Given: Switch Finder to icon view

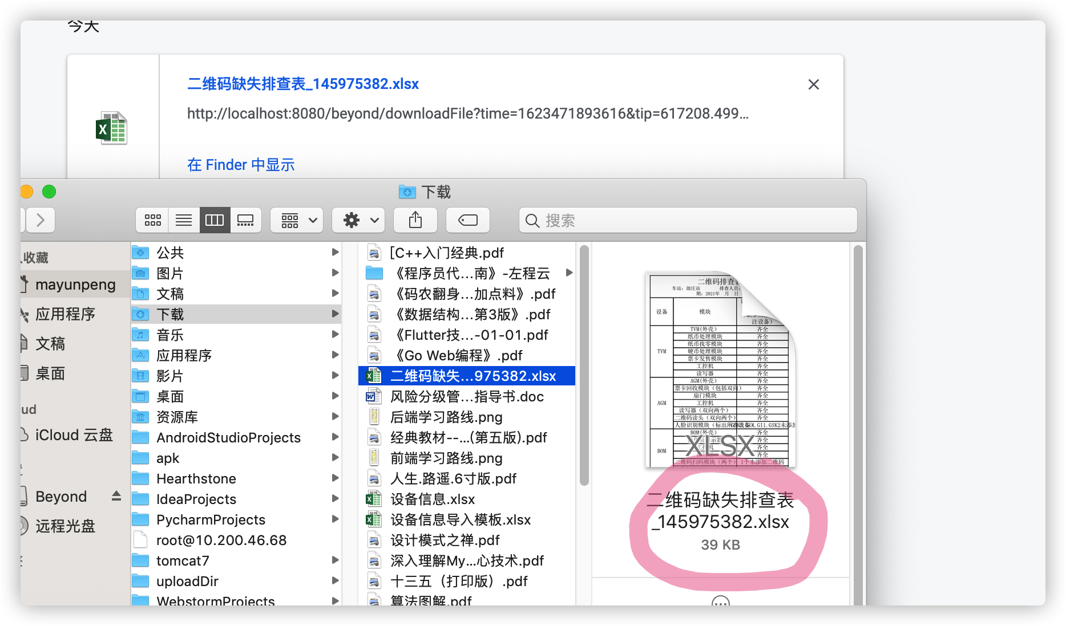Looking at the screenshot, I should click(152, 221).
